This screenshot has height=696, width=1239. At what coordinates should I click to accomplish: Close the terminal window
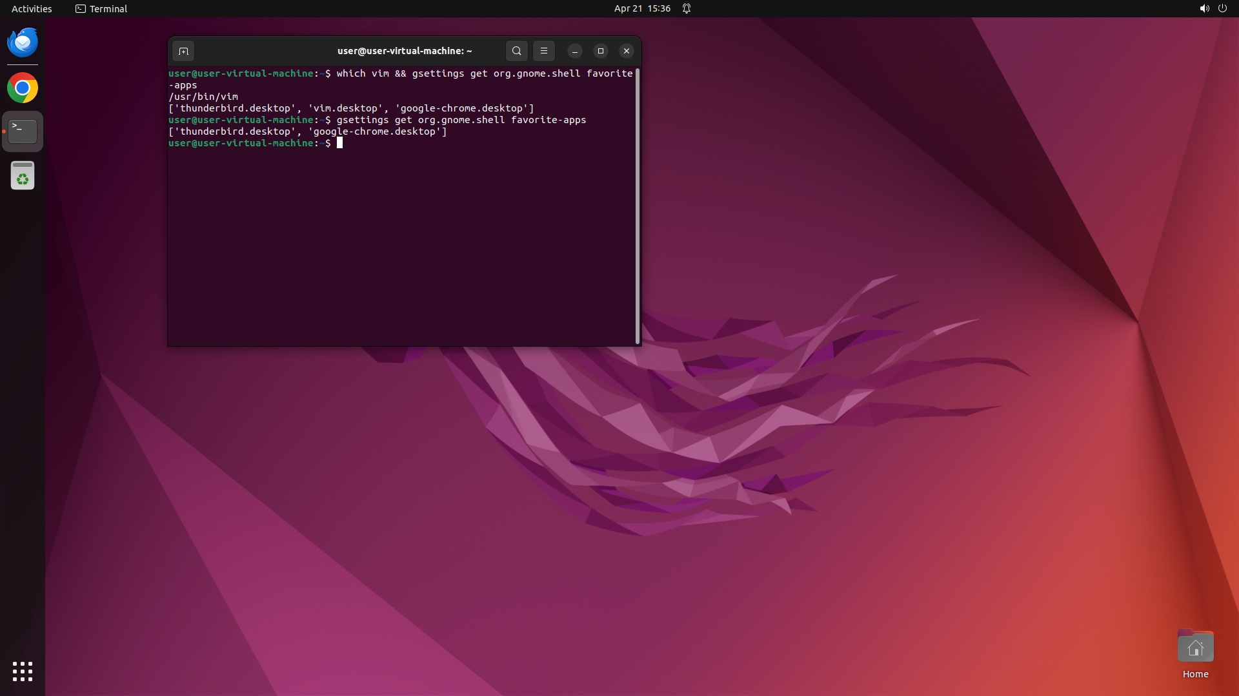[x=626, y=51]
